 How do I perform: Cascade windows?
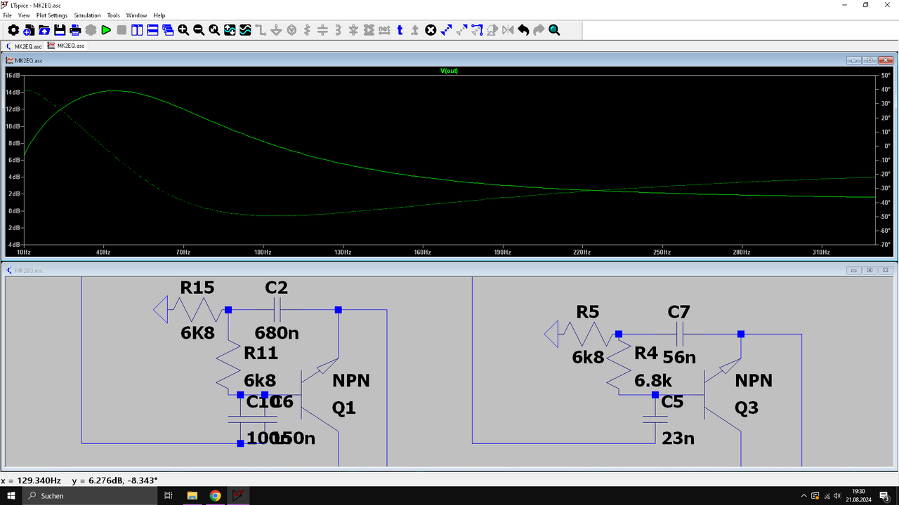(x=168, y=30)
